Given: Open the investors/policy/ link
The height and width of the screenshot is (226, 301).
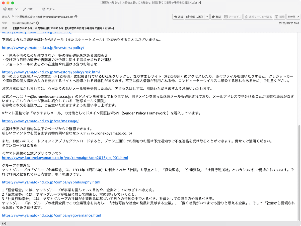Looking at the screenshot, I should tap(43, 48).
